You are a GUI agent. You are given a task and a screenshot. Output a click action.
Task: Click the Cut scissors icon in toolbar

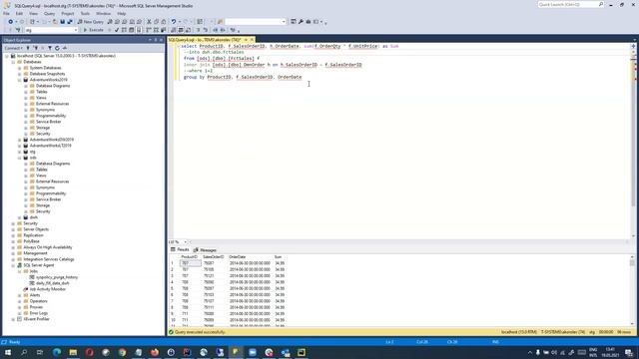point(149,22)
